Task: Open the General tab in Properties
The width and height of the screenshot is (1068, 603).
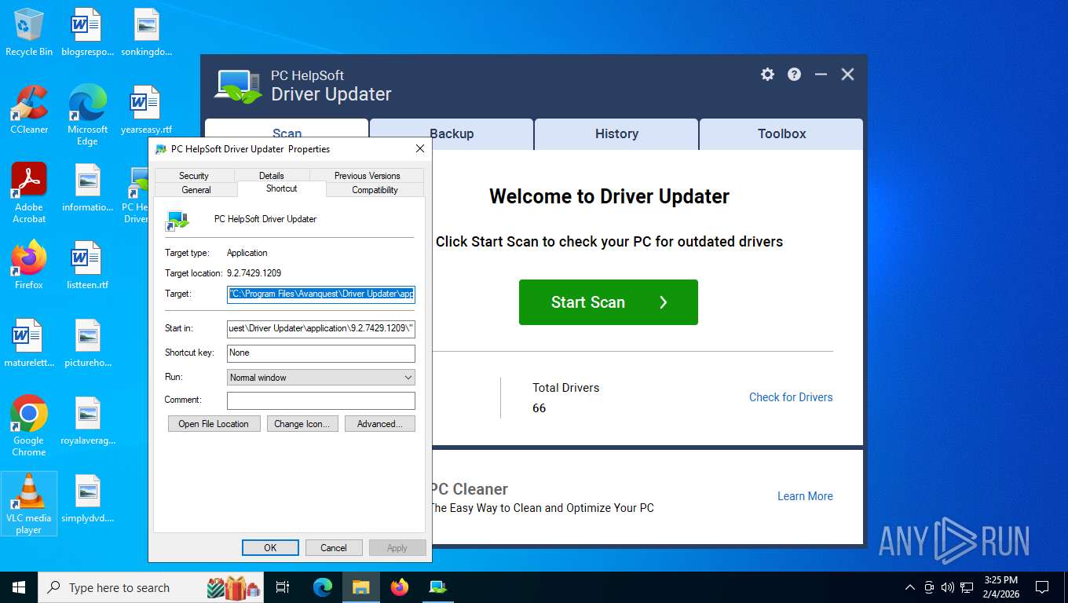Action: pos(196,190)
